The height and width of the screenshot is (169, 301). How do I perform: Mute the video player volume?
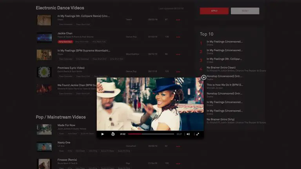(188, 134)
